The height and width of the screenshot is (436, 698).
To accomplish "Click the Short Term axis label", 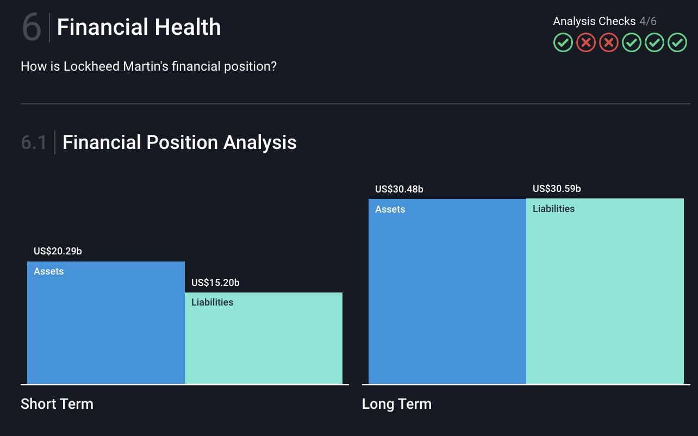I will click(57, 404).
